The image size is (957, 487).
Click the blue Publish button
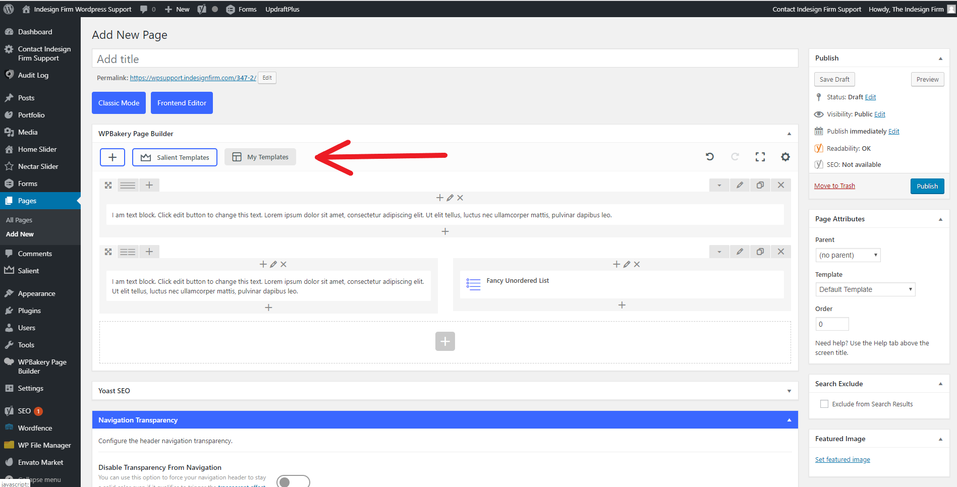[927, 186]
